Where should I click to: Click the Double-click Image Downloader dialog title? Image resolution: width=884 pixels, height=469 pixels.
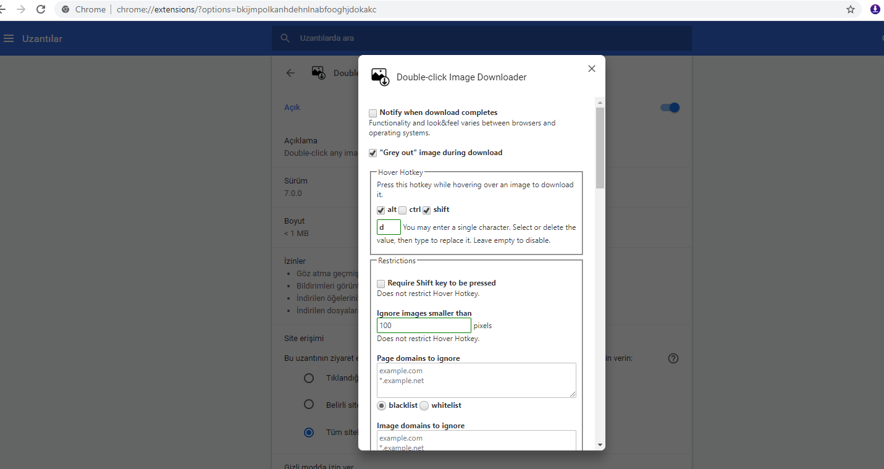click(461, 77)
